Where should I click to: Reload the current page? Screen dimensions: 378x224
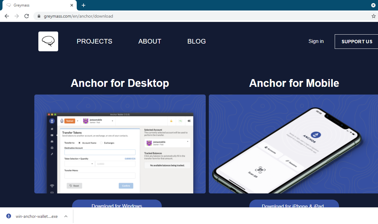[27, 16]
